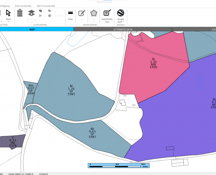Click the Paste to Point icon
The image size is (216, 175).
50,16
